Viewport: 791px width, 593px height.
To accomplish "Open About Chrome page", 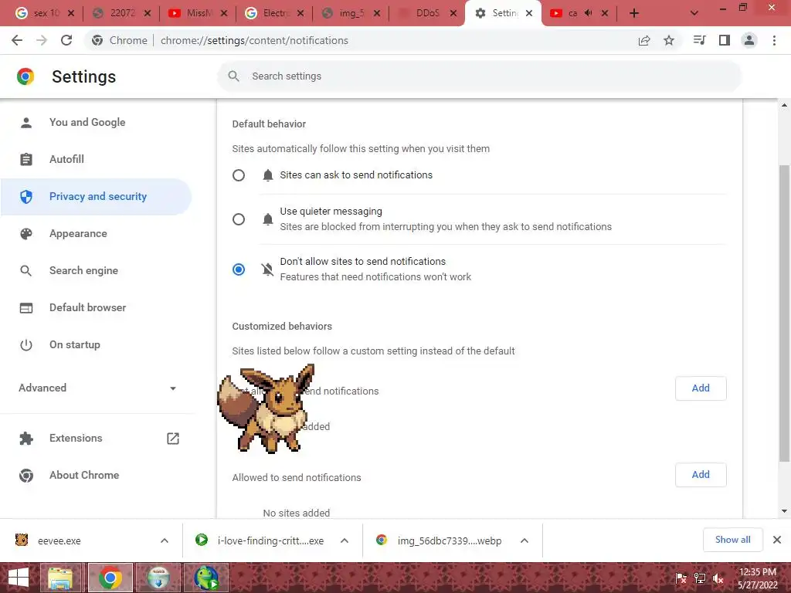I will coord(96,475).
